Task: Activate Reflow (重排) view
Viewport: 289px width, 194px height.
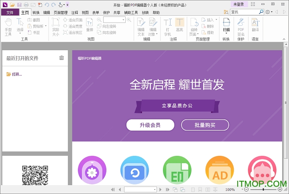Action: click(90, 25)
